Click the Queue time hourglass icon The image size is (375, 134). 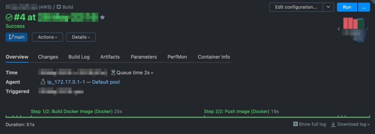click(114, 73)
